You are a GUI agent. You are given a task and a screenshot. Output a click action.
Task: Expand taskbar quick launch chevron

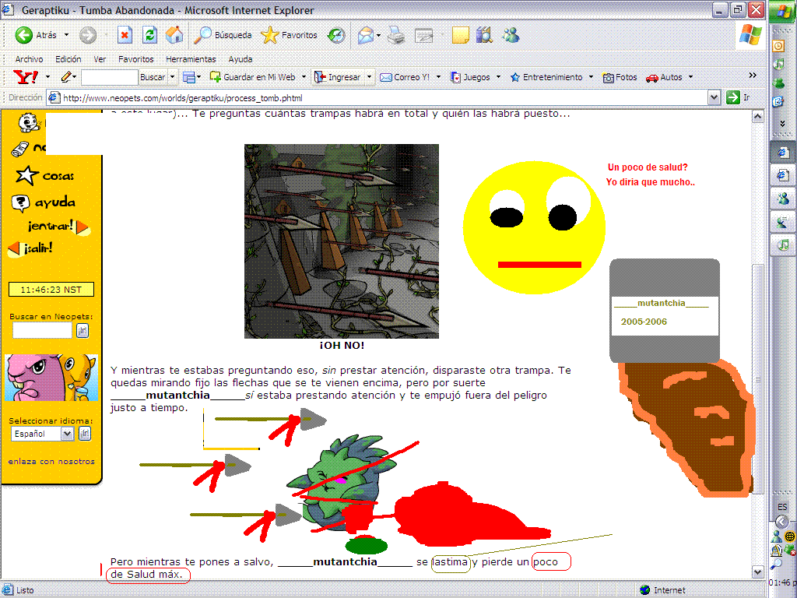click(x=783, y=123)
